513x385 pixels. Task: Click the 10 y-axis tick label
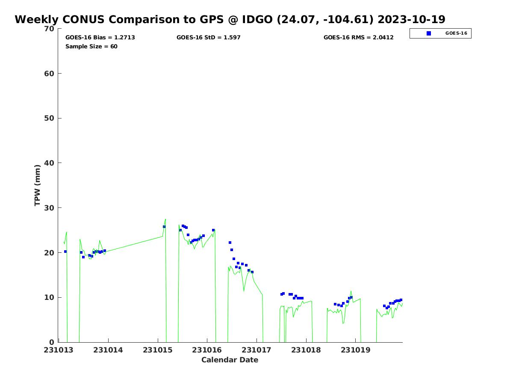pyautogui.click(x=50, y=298)
